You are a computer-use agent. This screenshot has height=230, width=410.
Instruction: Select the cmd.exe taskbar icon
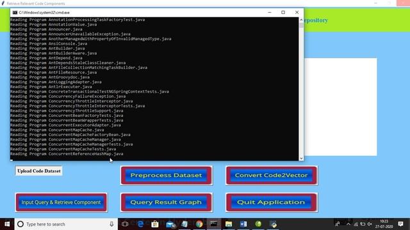(214, 224)
